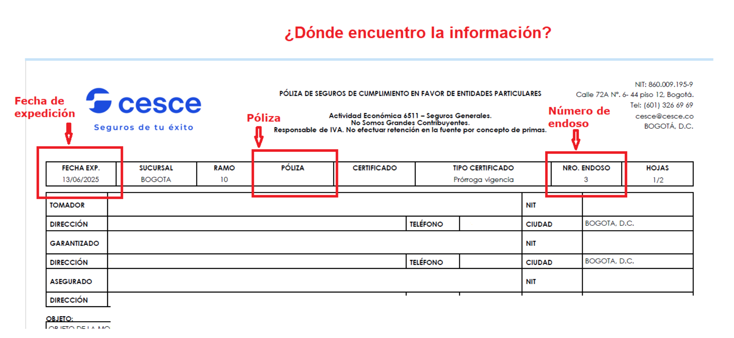The image size is (734, 338).
Task: Click the empty ASEGURADO name field
Action: (314, 281)
